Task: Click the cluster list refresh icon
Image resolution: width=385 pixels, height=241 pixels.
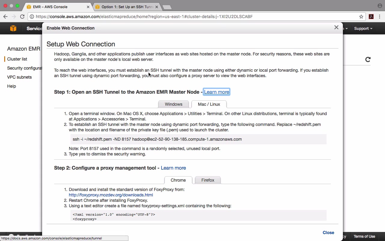Action: pyautogui.click(x=368, y=59)
